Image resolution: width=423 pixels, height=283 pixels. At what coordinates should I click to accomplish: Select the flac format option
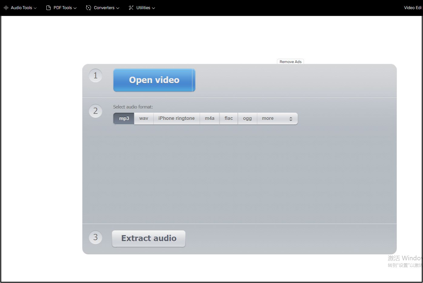pyautogui.click(x=228, y=118)
